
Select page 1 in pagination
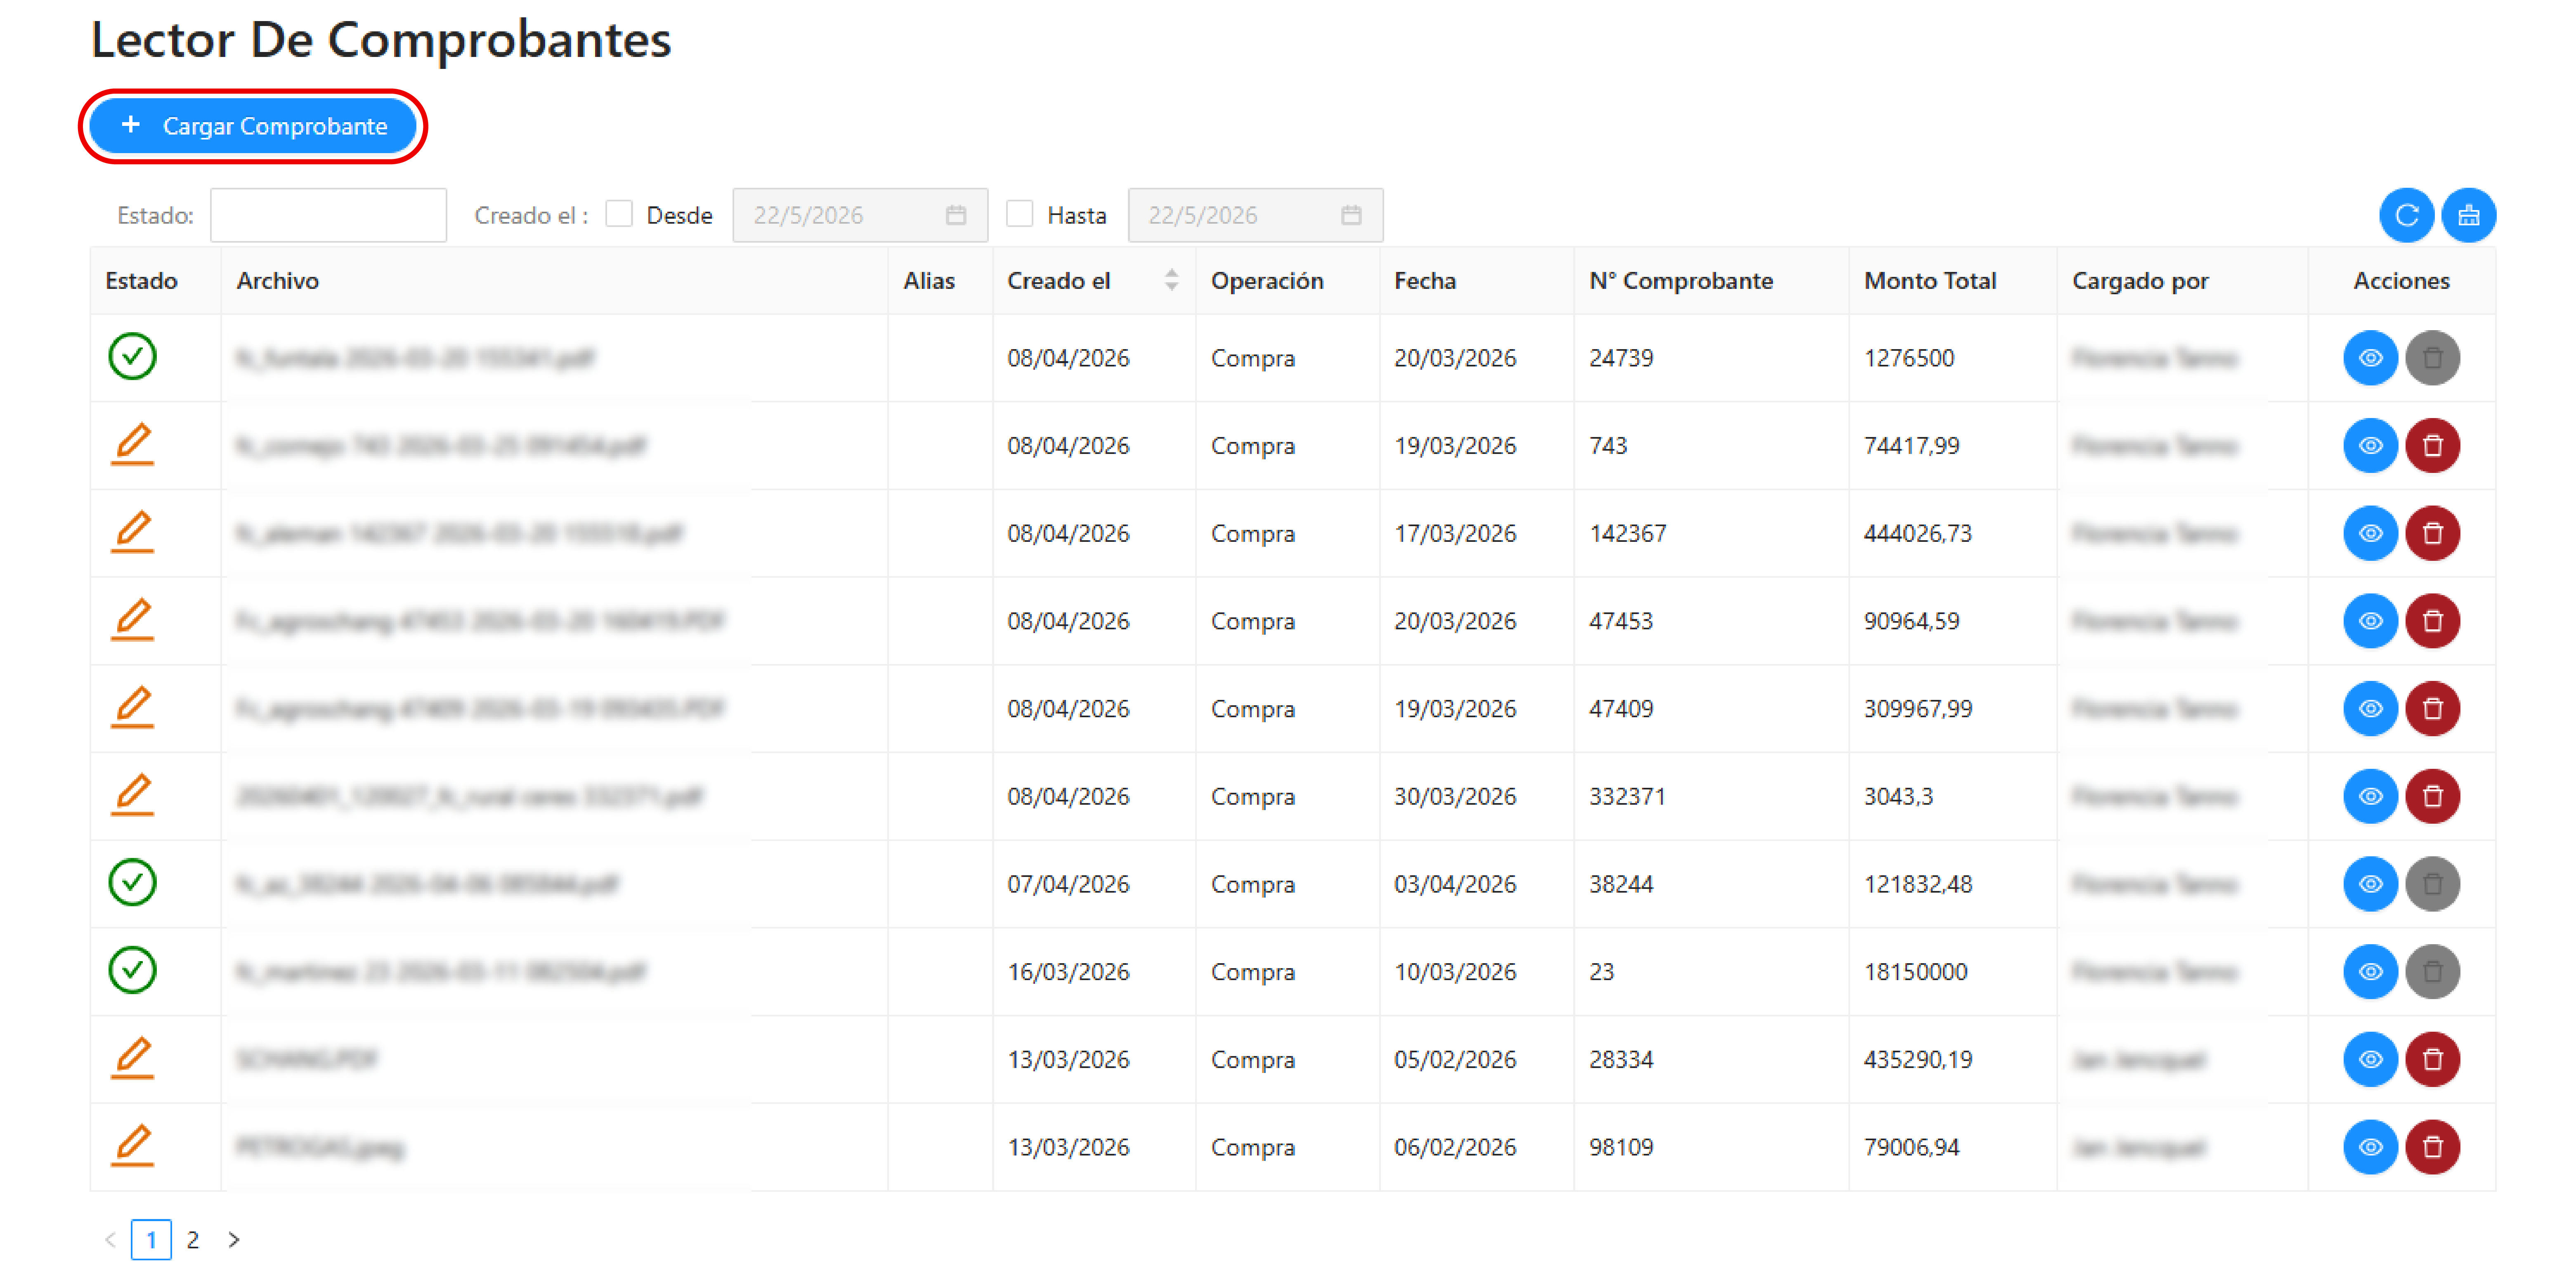point(151,1240)
